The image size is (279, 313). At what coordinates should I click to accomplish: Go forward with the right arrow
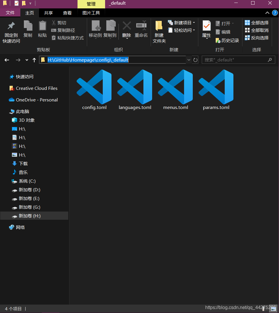click(x=18, y=60)
